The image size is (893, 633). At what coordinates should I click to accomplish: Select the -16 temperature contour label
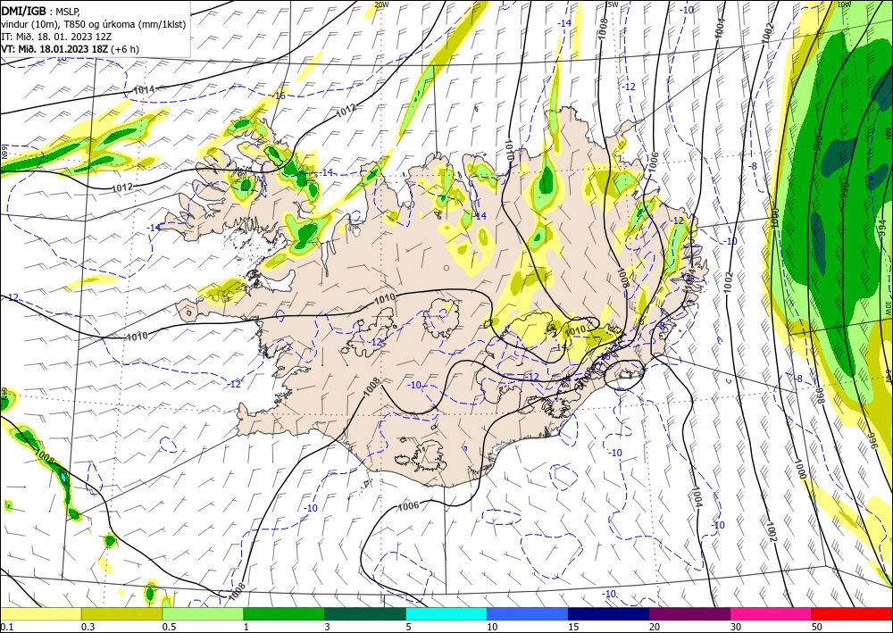[279, 96]
